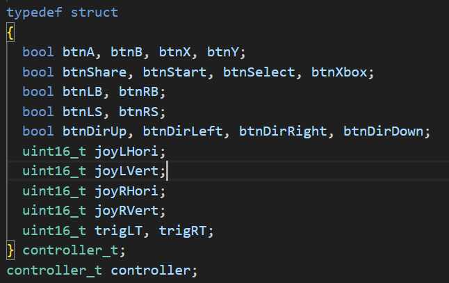449x283 pixels.
Task: Click the yellow closing curly brace
Action: point(10,249)
